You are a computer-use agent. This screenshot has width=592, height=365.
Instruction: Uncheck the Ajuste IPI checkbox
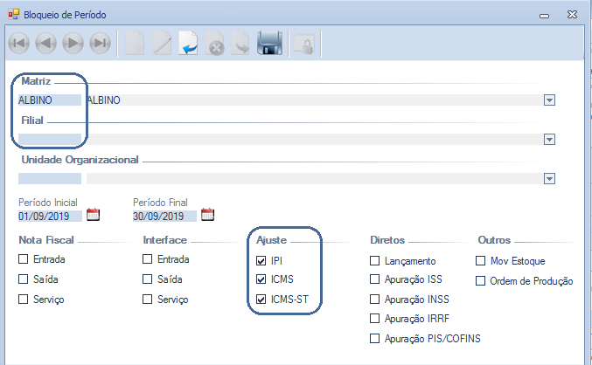pyautogui.click(x=261, y=260)
